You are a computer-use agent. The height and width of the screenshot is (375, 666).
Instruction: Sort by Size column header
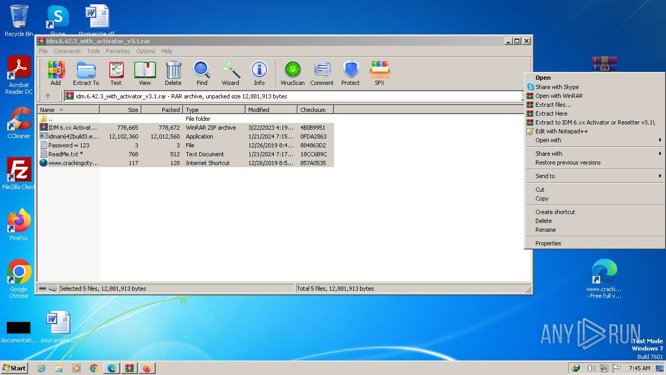tap(120, 110)
